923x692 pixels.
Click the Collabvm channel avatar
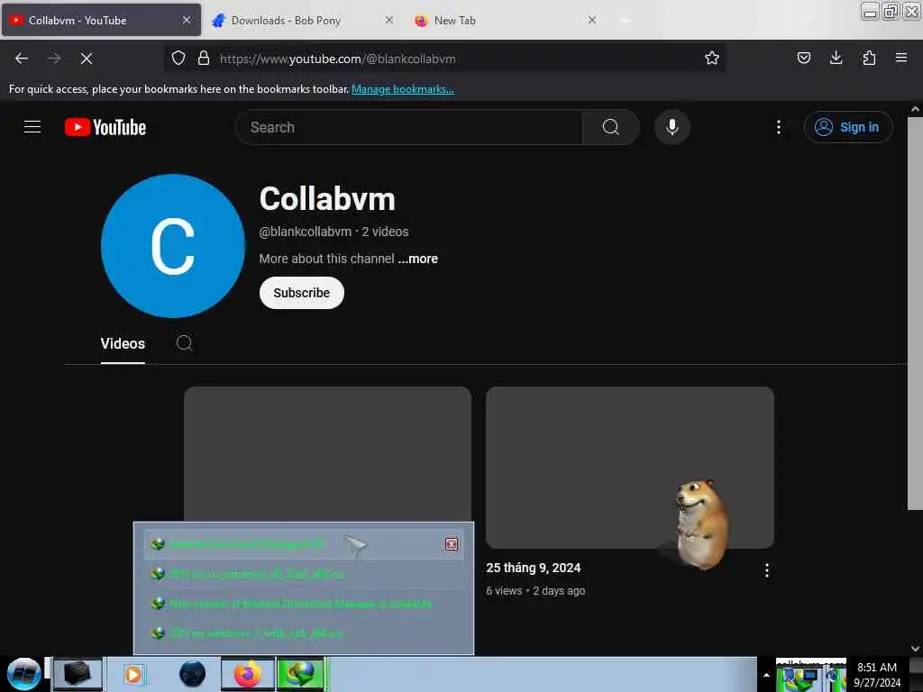point(172,246)
